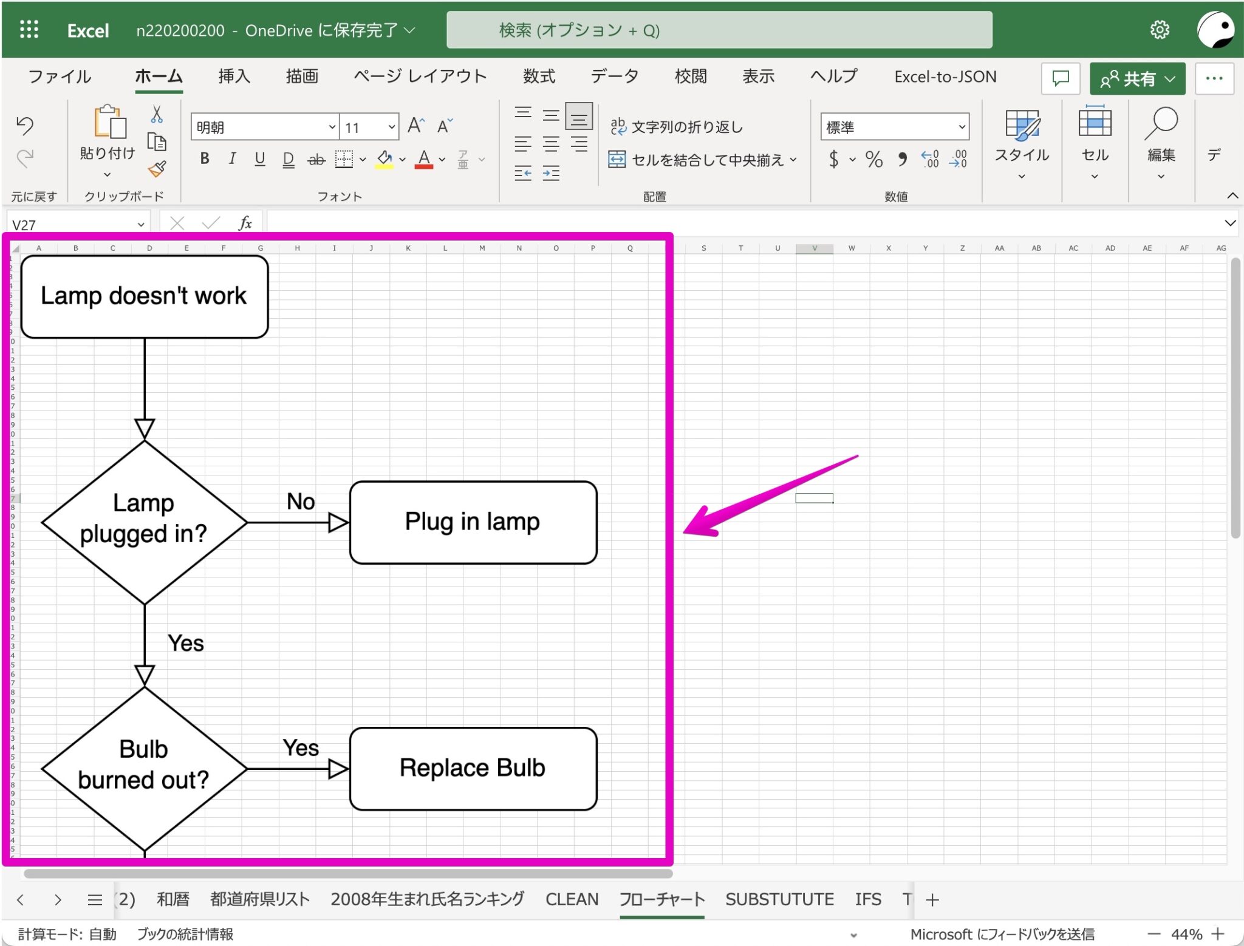Click Microsoft にフィードバックを送信 link
The height and width of the screenshot is (946, 1244).
(1002, 934)
